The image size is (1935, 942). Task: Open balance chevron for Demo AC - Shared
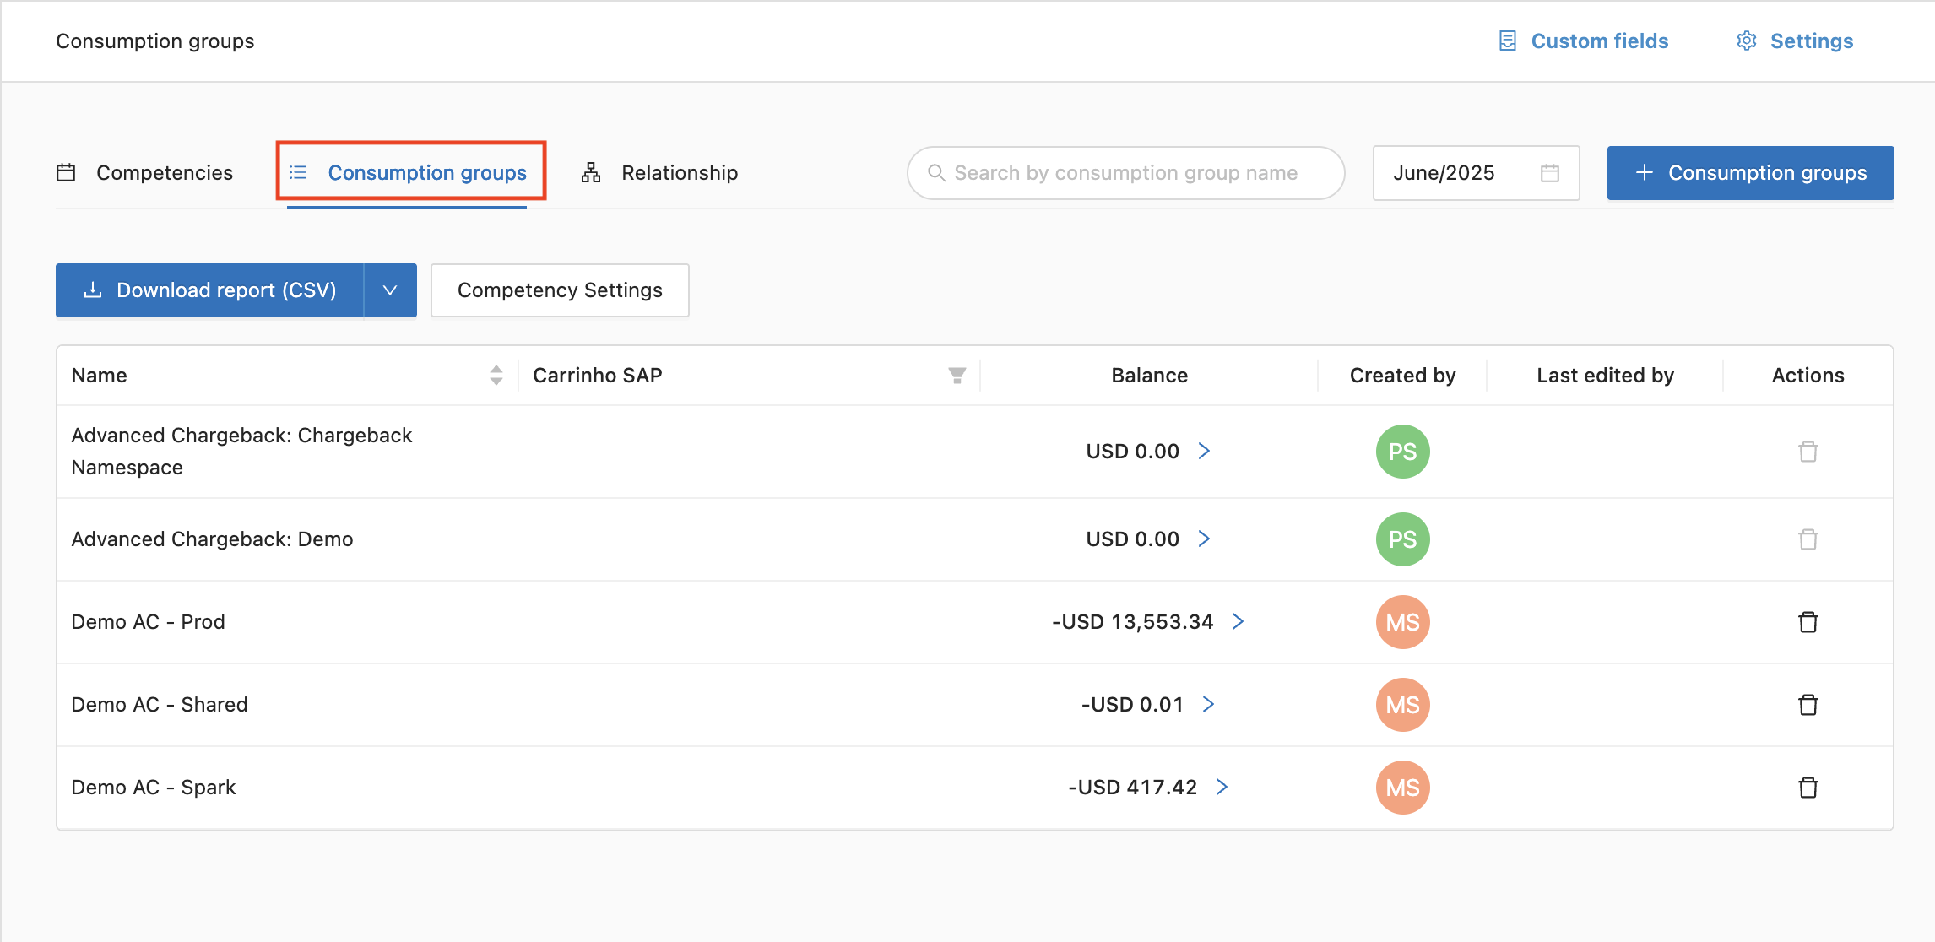[x=1208, y=705]
